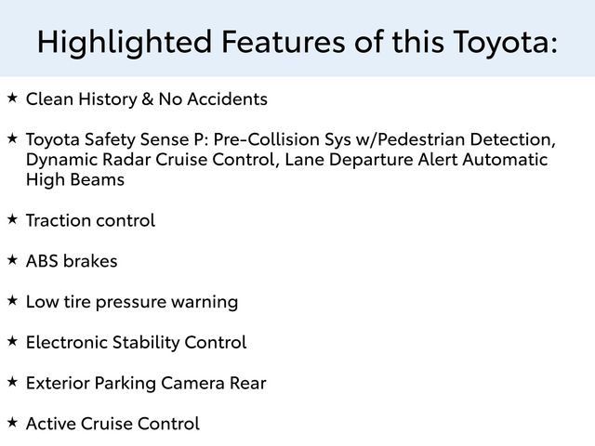The image size is (595, 446).
Task: Select the star next to Low tire pressure warning
Action: tap(11, 300)
